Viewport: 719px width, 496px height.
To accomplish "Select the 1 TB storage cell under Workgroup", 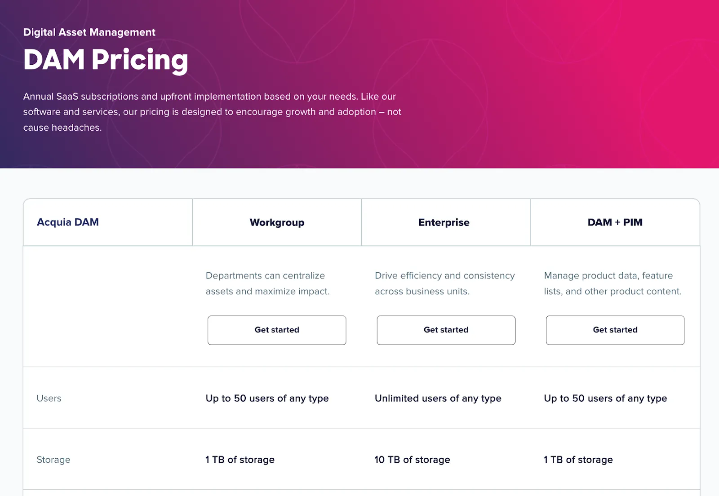I will [x=240, y=459].
